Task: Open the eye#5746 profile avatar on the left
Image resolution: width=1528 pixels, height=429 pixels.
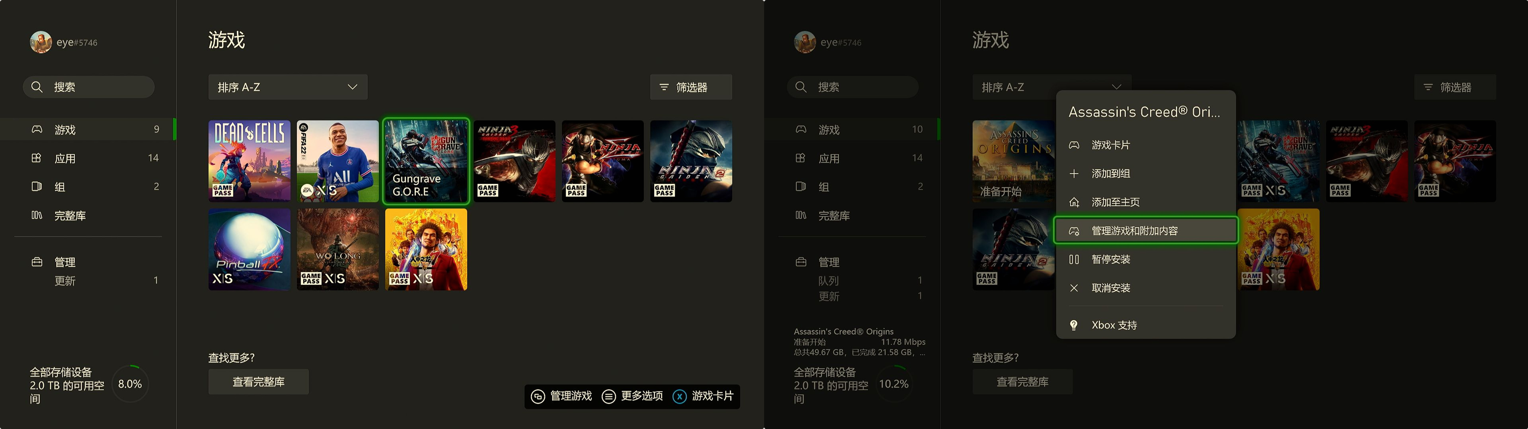Action: (x=41, y=42)
